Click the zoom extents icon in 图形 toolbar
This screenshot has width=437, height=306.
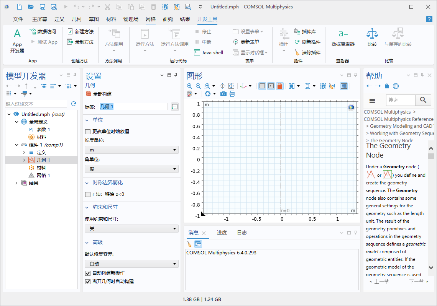(231, 86)
